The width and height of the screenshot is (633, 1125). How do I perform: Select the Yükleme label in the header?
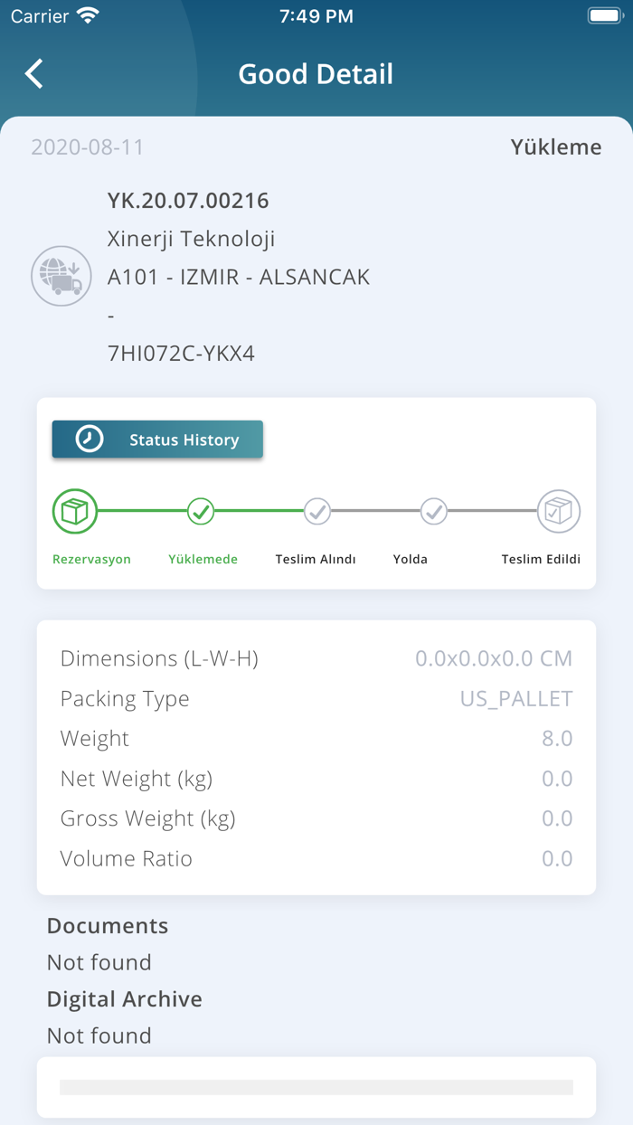point(556,147)
